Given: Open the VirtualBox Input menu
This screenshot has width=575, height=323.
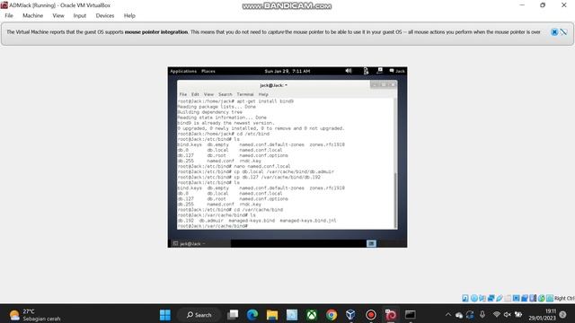Looking at the screenshot, I should click(80, 16).
